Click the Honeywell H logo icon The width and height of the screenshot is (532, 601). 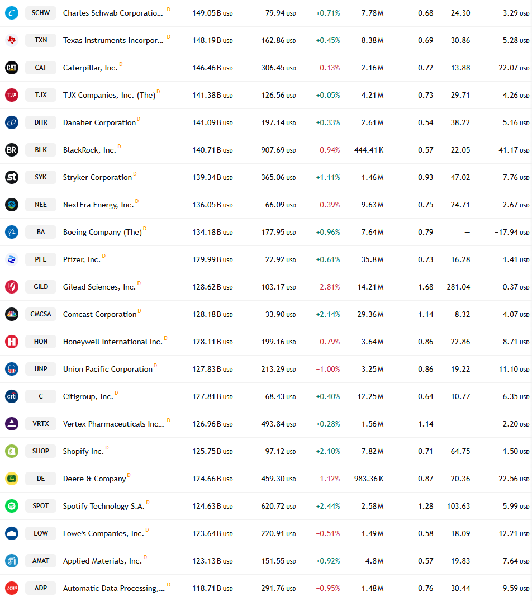click(x=12, y=342)
